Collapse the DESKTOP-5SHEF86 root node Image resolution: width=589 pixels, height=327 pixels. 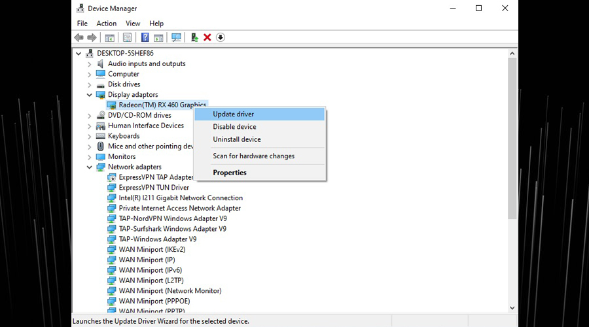pyautogui.click(x=79, y=54)
